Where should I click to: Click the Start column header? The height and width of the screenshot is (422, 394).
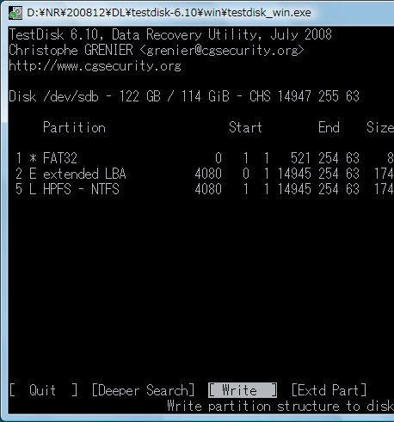tap(245, 127)
